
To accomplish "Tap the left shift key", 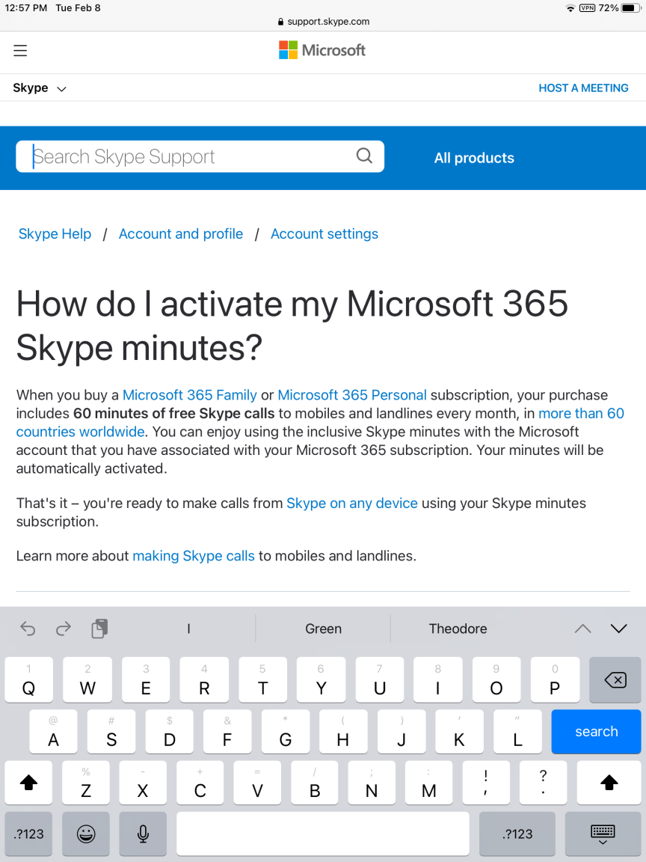I will click(28, 783).
